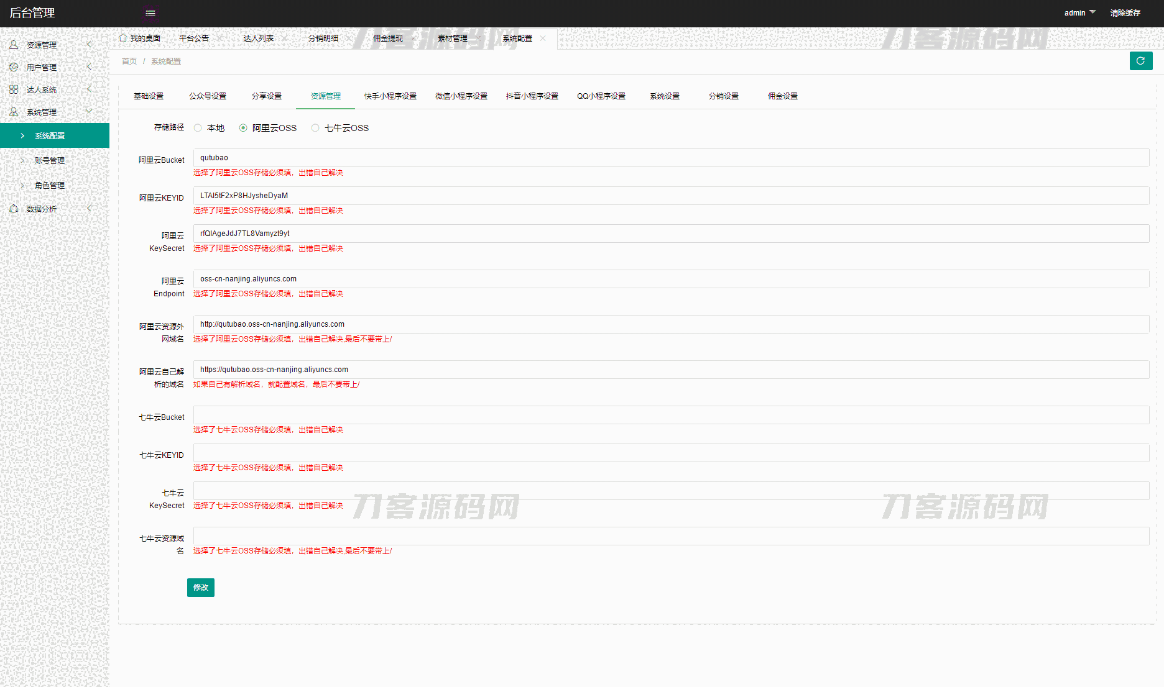This screenshot has height=687, width=1164.
Task: Open 角色管理 in the sidebar
Action: [55, 185]
